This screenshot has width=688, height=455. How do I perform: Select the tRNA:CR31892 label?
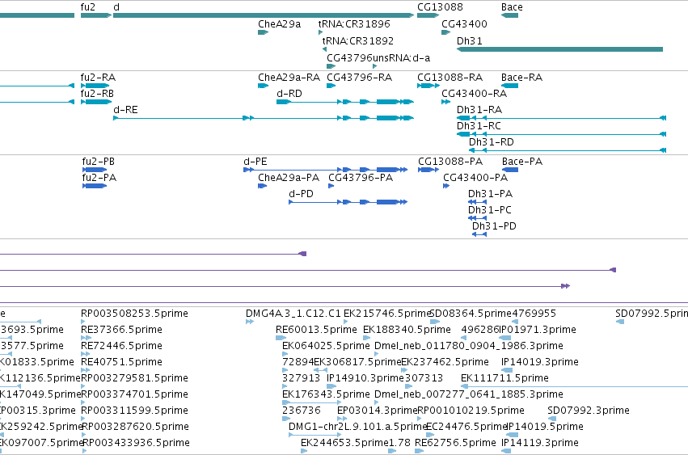(x=357, y=41)
